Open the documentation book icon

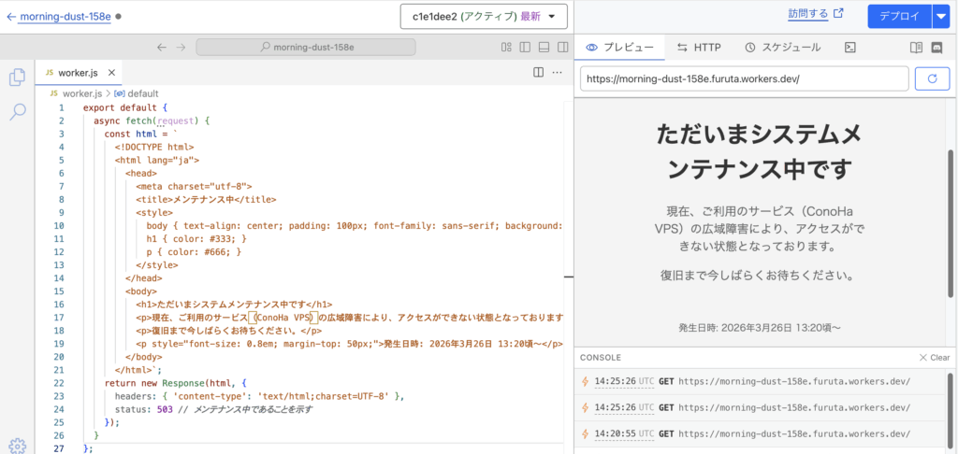coord(916,47)
